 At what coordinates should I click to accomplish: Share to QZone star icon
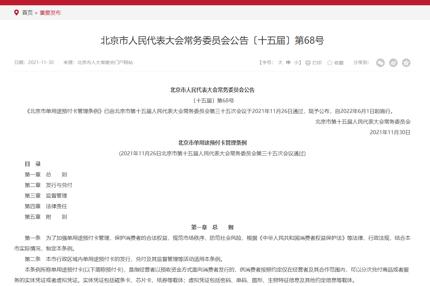coord(406,63)
